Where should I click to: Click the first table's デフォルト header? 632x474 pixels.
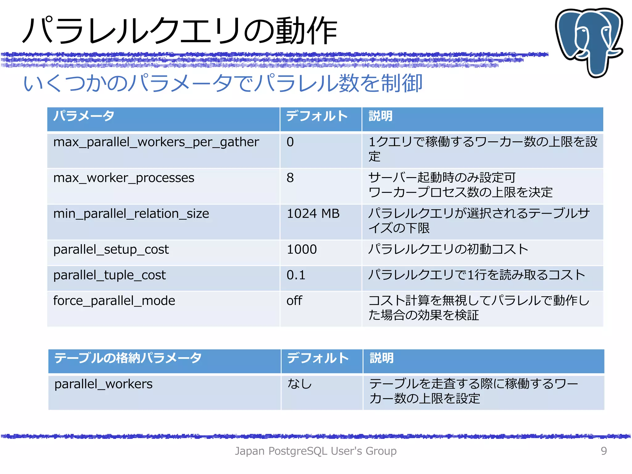pyautogui.click(x=321, y=119)
